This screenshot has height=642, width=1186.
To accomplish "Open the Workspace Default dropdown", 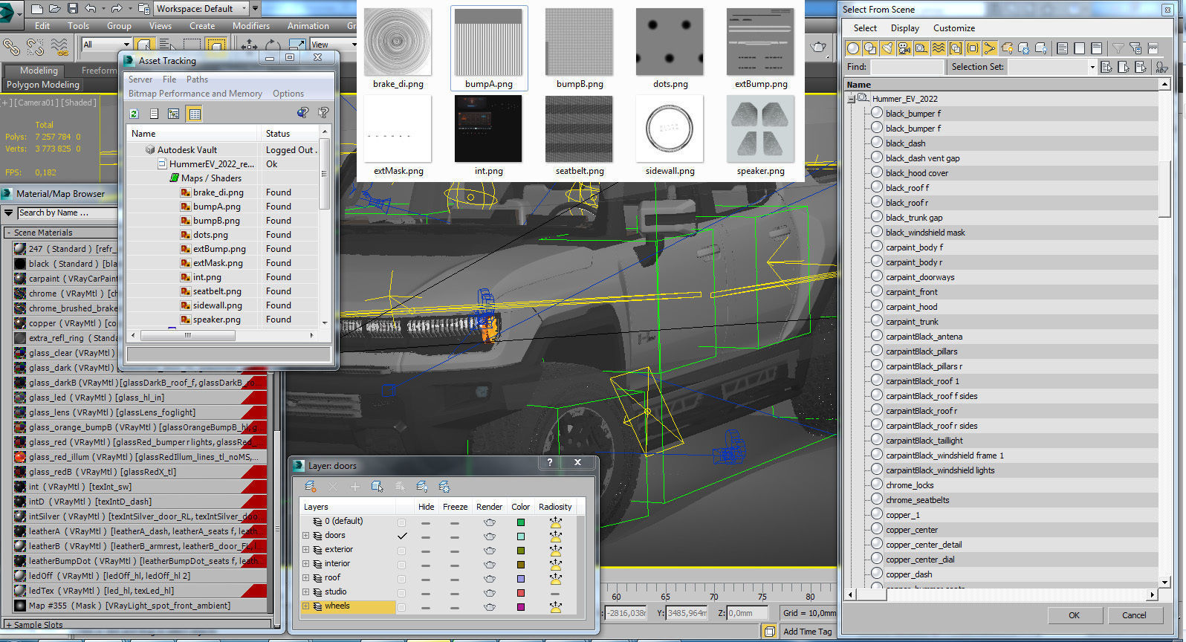I will coord(201,9).
